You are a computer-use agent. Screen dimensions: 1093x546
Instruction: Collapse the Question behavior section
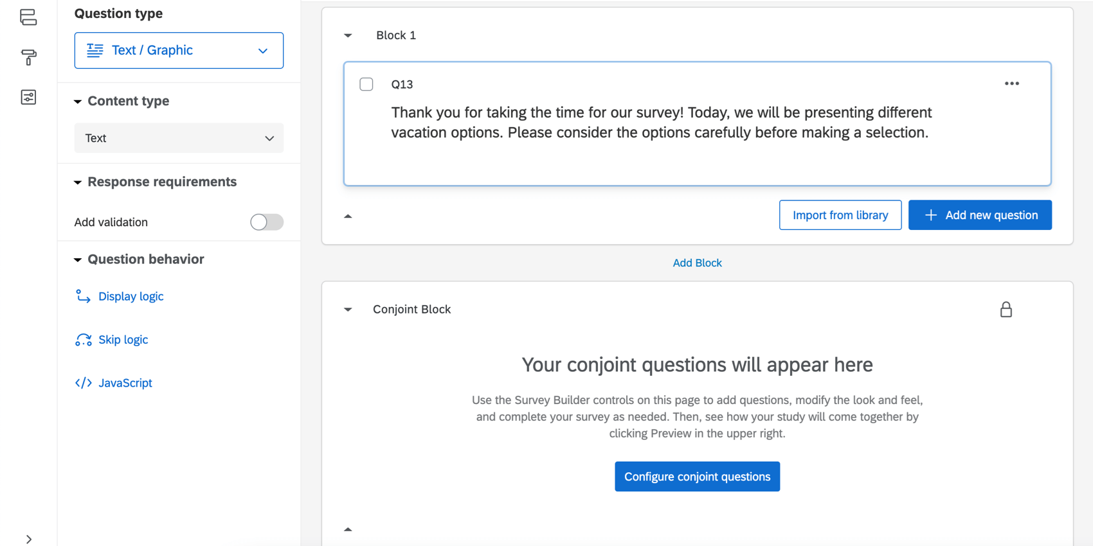[78, 260]
